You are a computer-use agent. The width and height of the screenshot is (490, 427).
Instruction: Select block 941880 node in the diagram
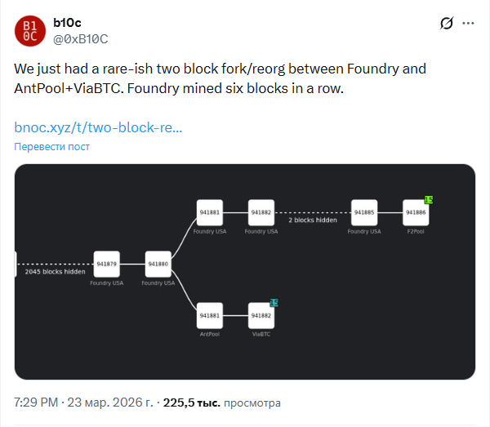click(158, 264)
